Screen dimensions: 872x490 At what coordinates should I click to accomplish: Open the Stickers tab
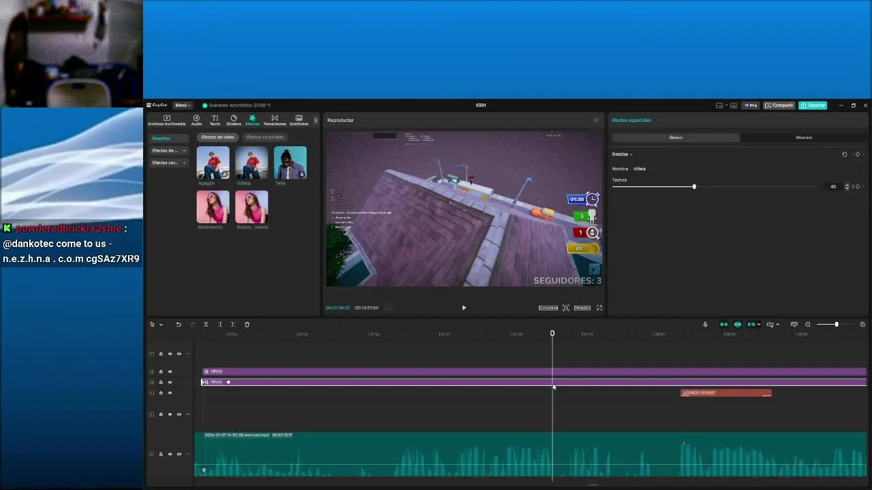pyautogui.click(x=234, y=120)
